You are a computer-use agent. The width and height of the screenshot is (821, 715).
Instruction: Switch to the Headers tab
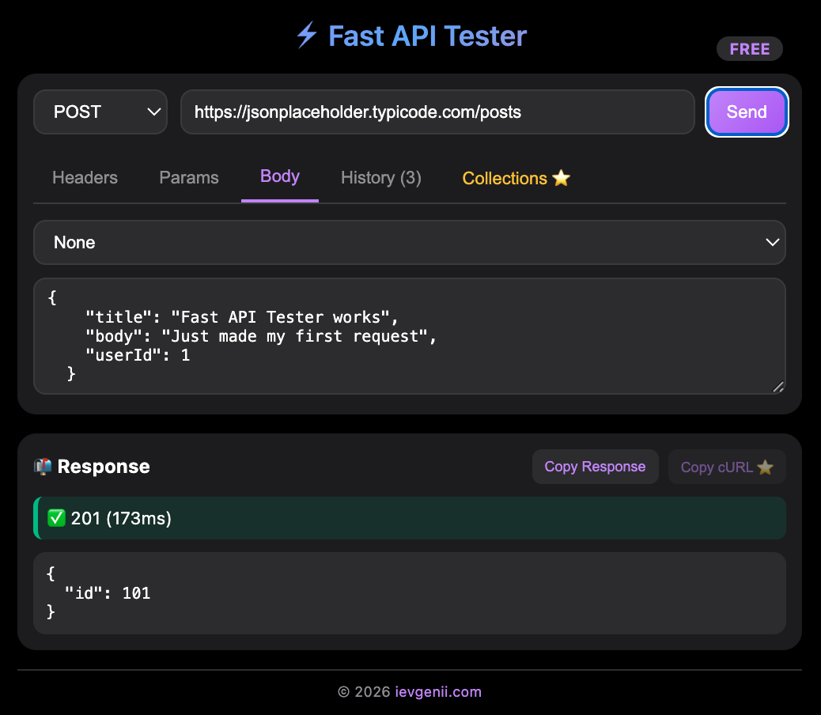click(x=85, y=178)
